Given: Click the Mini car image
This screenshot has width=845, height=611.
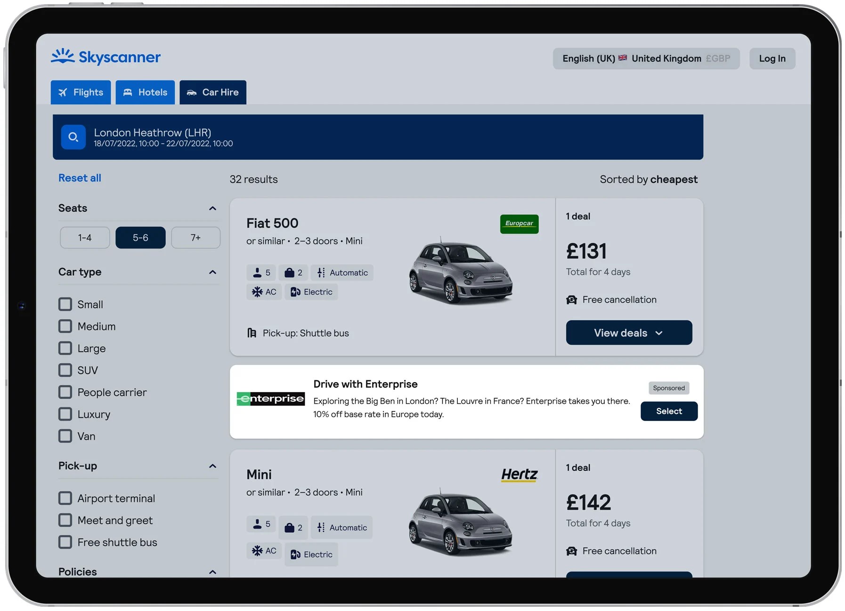Looking at the screenshot, I should (x=461, y=522).
